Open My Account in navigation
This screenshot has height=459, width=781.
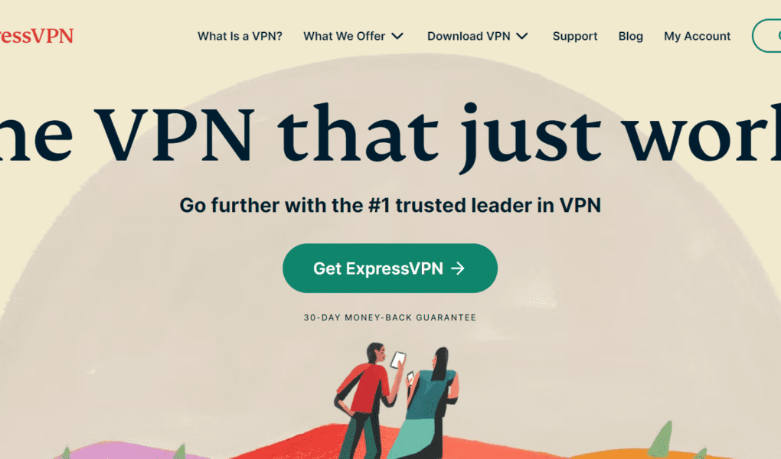point(697,37)
